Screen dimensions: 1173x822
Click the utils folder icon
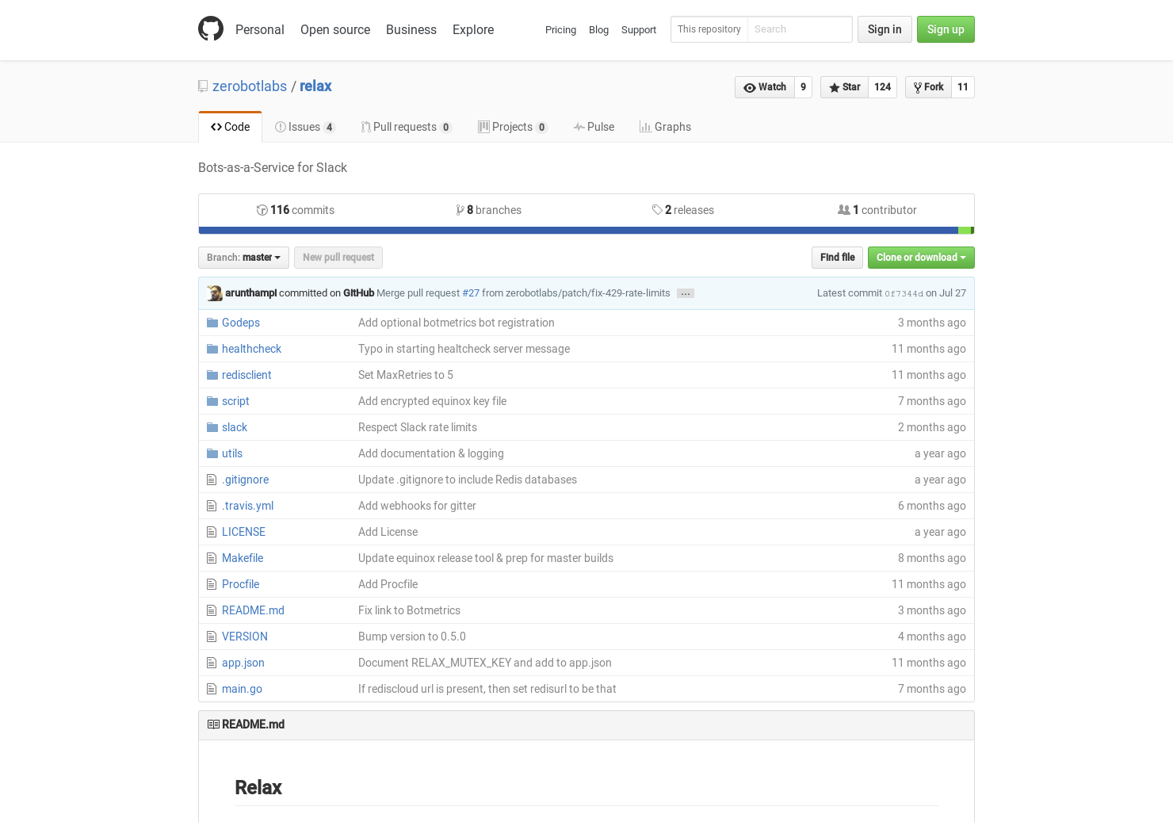[x=212, y=453]
